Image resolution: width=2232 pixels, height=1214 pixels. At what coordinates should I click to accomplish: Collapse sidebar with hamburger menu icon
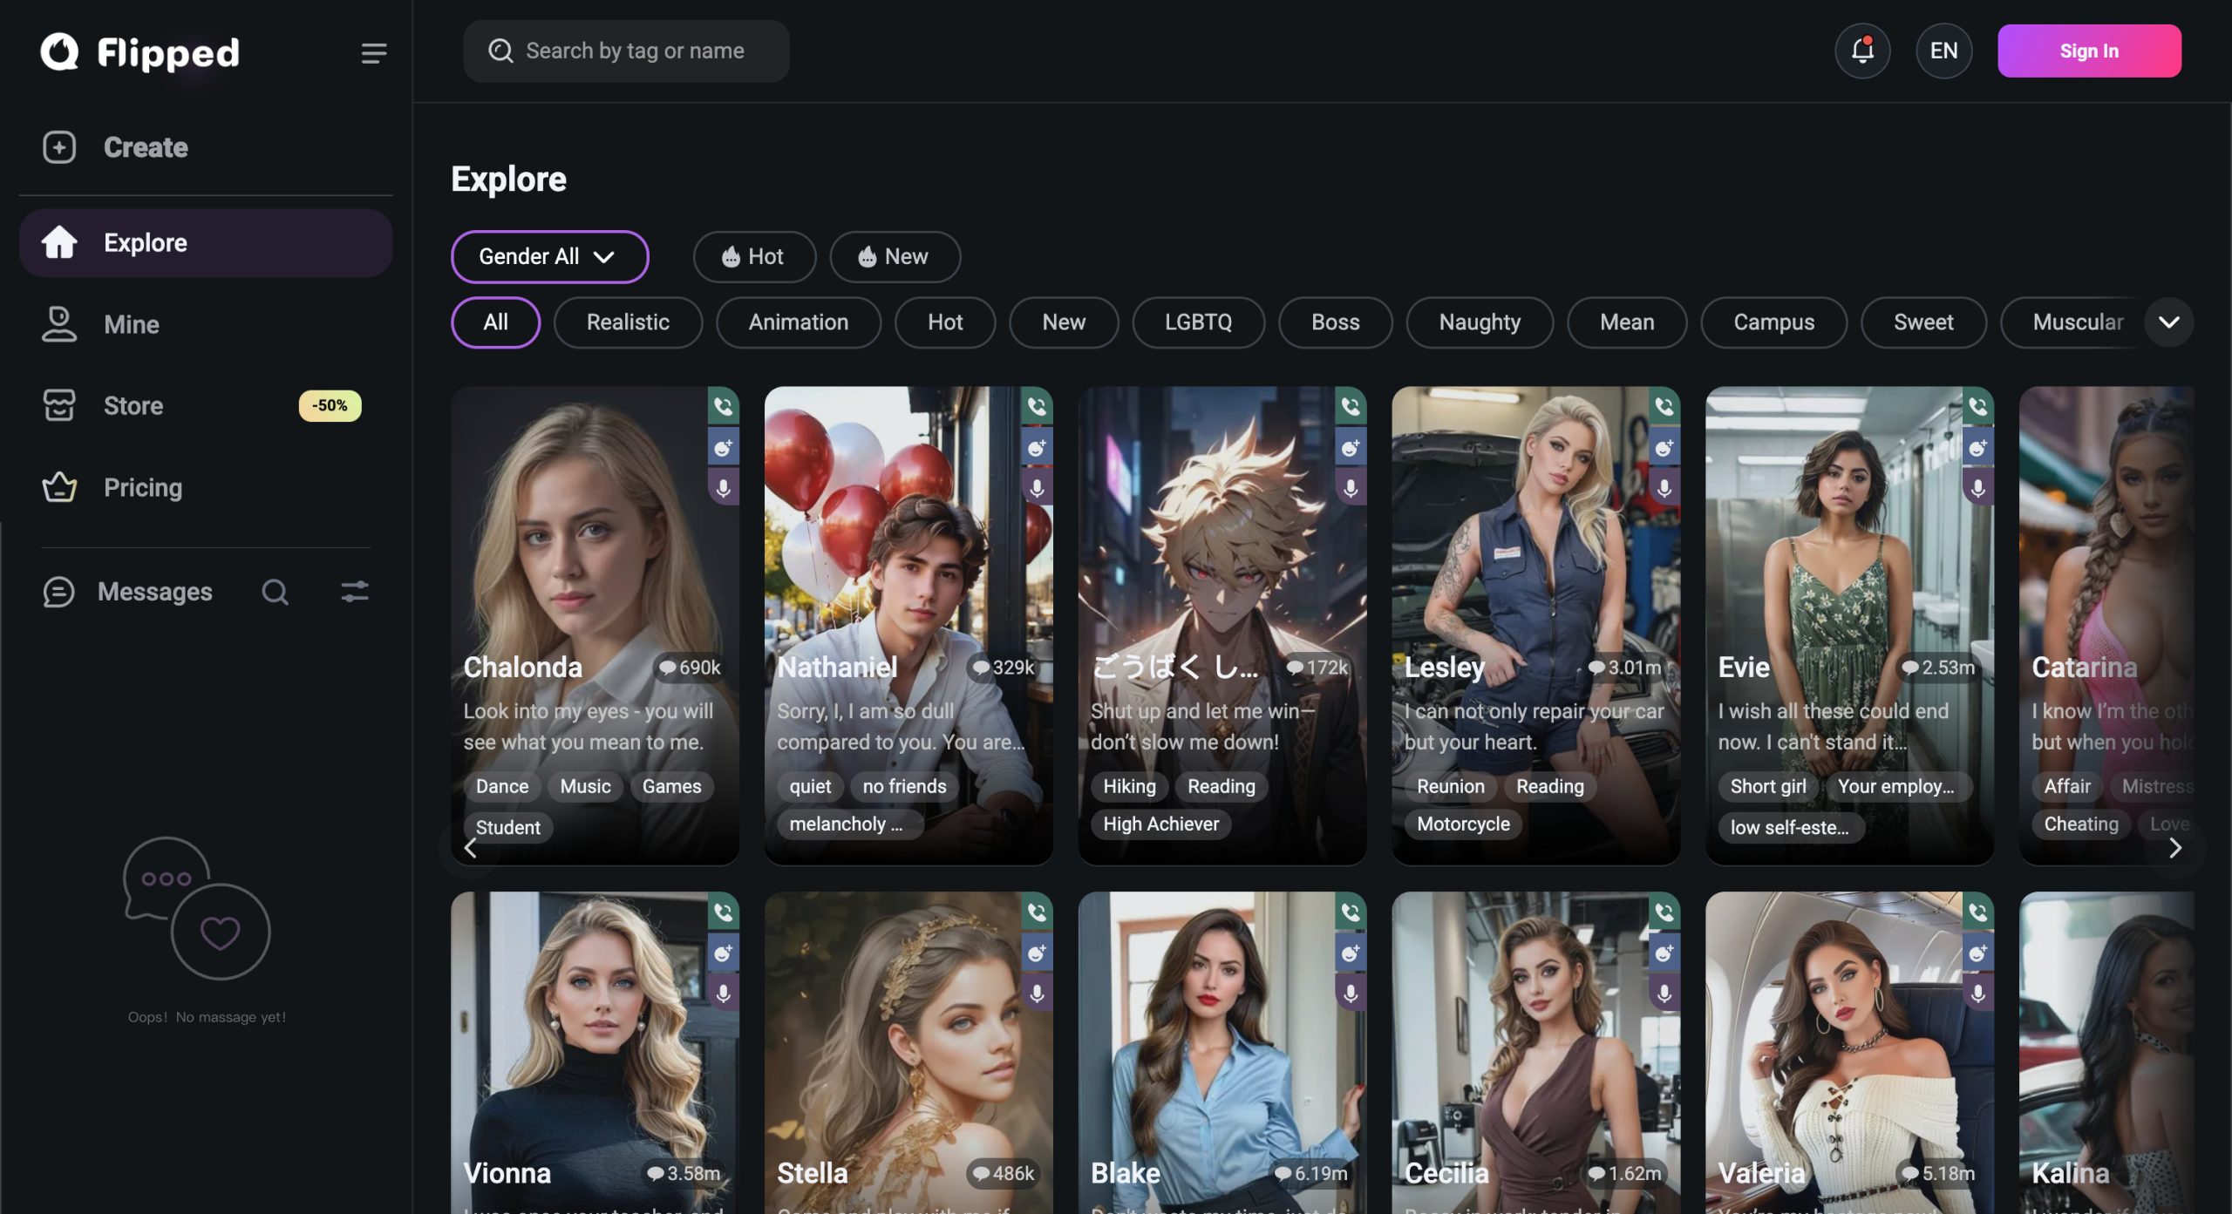click(x=374, y=53)
